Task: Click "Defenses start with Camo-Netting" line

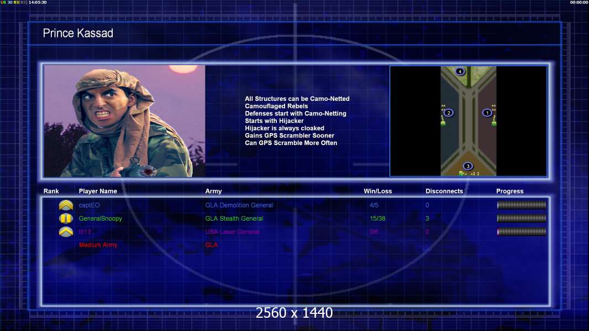Action: point(296,113)
